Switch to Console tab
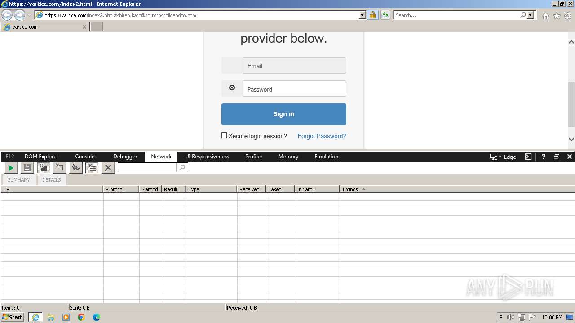Viewport: 575px width, 323px height. [x=85, y=157]
